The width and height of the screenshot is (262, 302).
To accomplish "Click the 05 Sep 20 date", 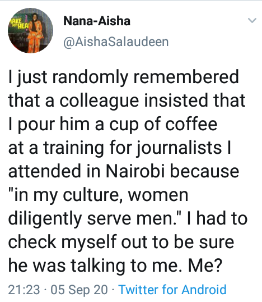I will [79, 290].
